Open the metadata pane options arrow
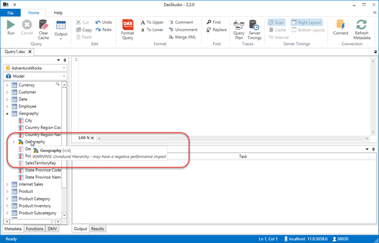The height and width of the screenshot is (243, 379). (59, 60)
